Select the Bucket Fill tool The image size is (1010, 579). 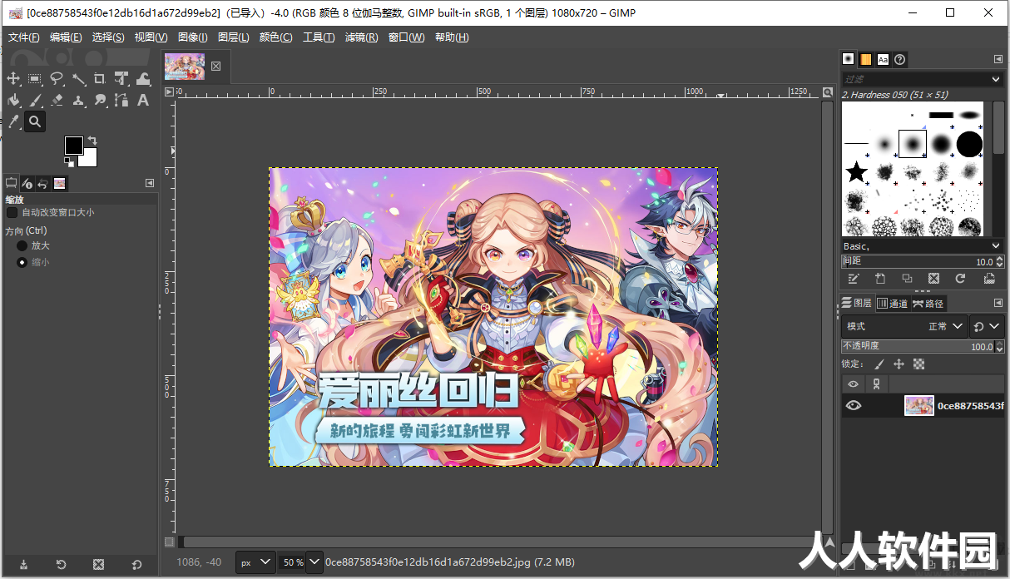[x=13, y=101]
